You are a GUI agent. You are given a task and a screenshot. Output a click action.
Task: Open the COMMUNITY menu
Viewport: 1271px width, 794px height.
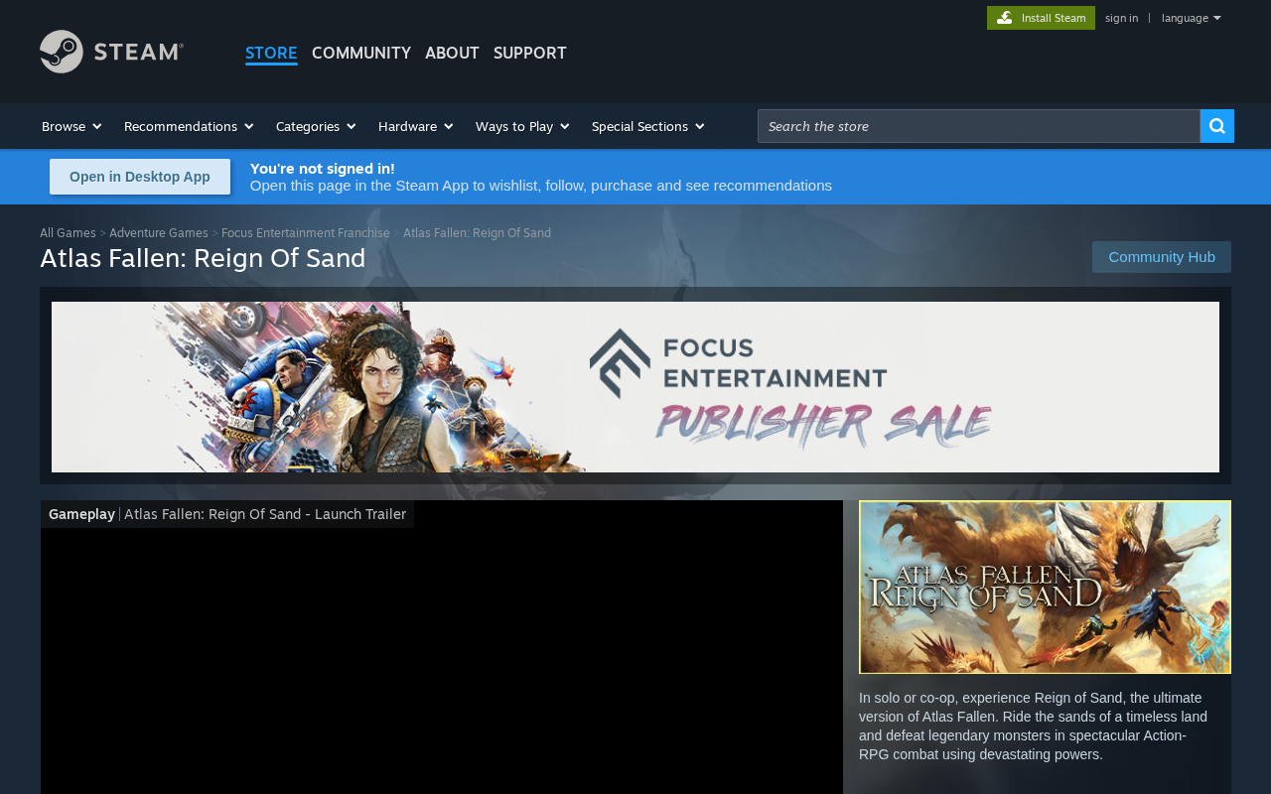click(x=361, y=53)
